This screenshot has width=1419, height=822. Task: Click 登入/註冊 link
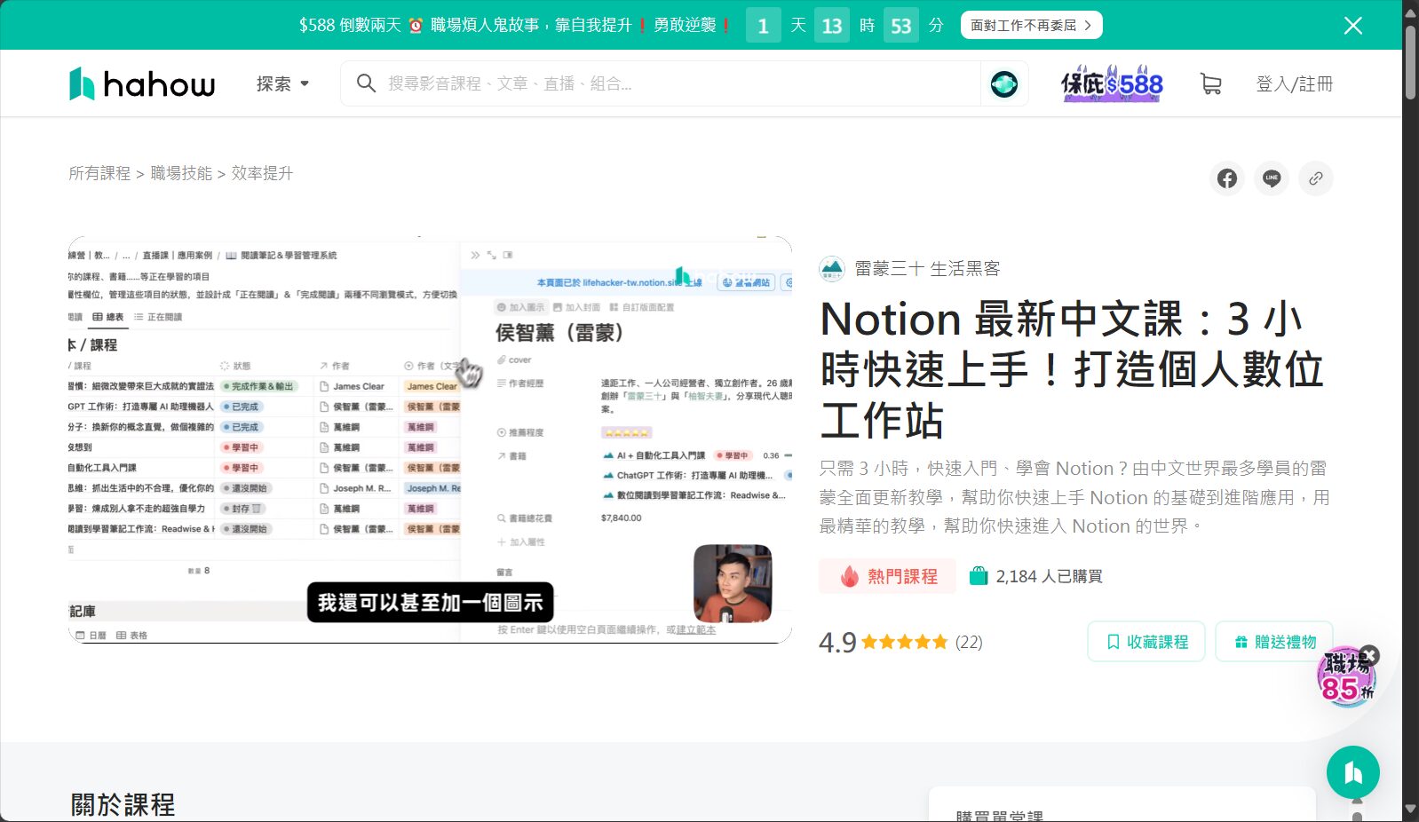tap(1294, 83)
